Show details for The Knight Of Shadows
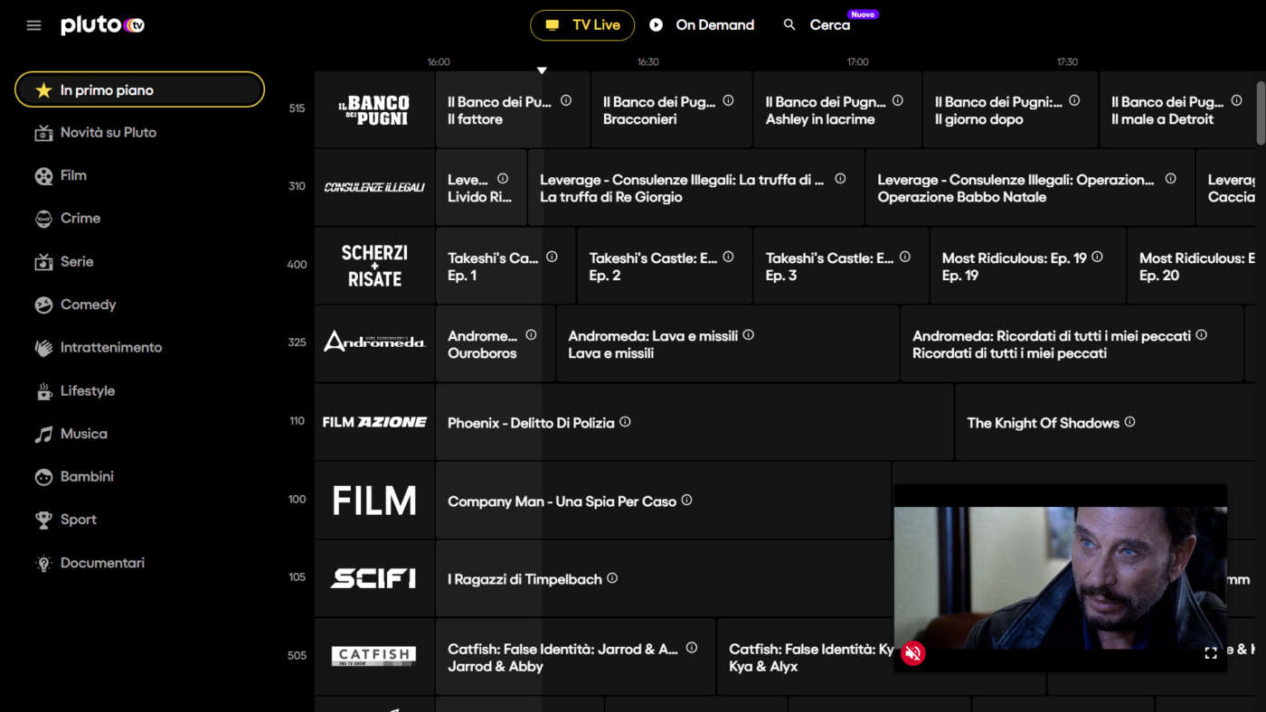1266x712 pixels. [1130, 420]
